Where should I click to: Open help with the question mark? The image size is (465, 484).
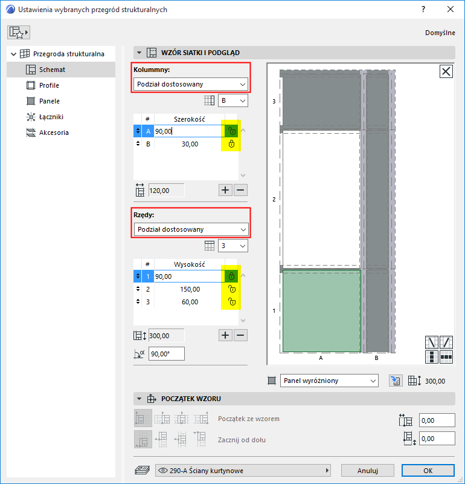point(423,9)
